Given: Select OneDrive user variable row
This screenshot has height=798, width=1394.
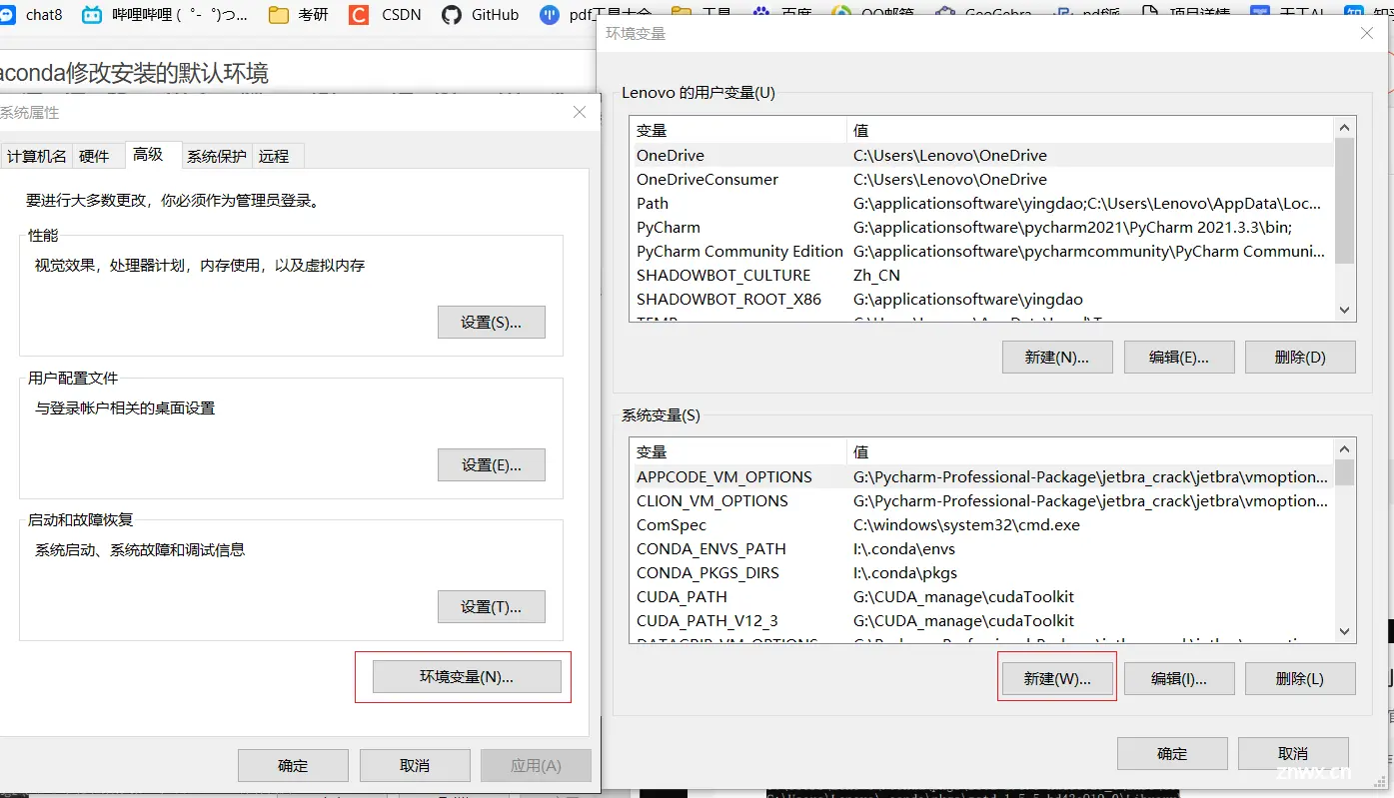Looking at the screenshot, I should coord(982,155).
